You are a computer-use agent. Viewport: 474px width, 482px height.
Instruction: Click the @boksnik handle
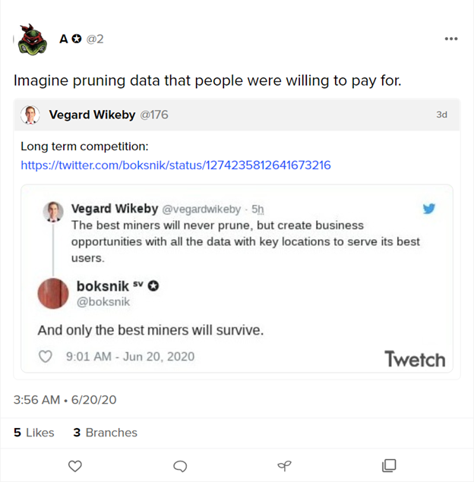point(103,302)
